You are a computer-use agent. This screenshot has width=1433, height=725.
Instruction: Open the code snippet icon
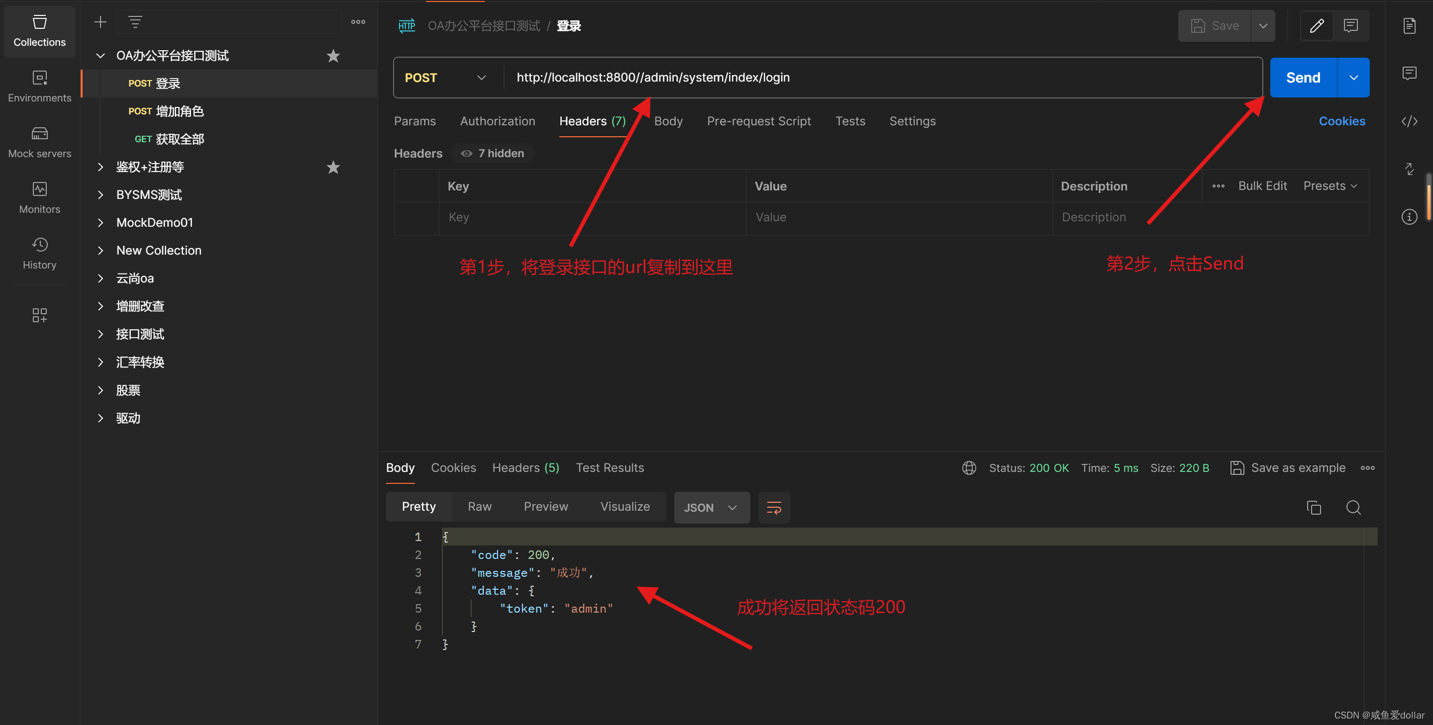pyautogui.click(x=1409, y=121)
